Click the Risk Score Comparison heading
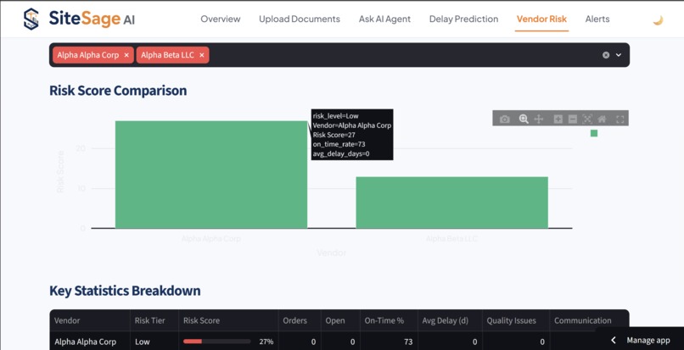The image size is (684, 350). 118,90
